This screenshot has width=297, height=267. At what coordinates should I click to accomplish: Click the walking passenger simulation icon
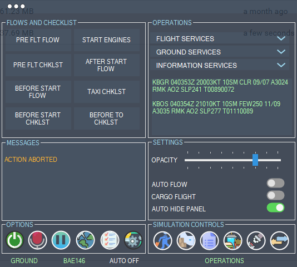coord(163,241)
